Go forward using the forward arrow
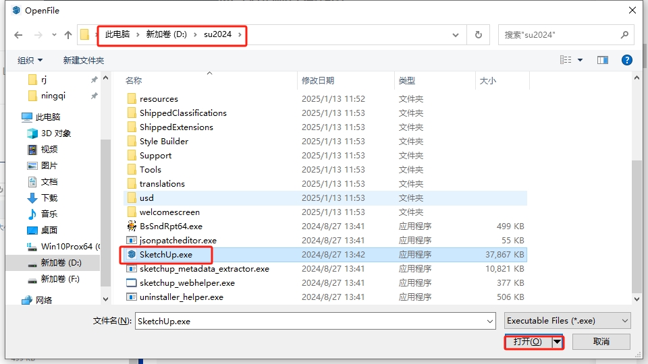 pos(38,35)
